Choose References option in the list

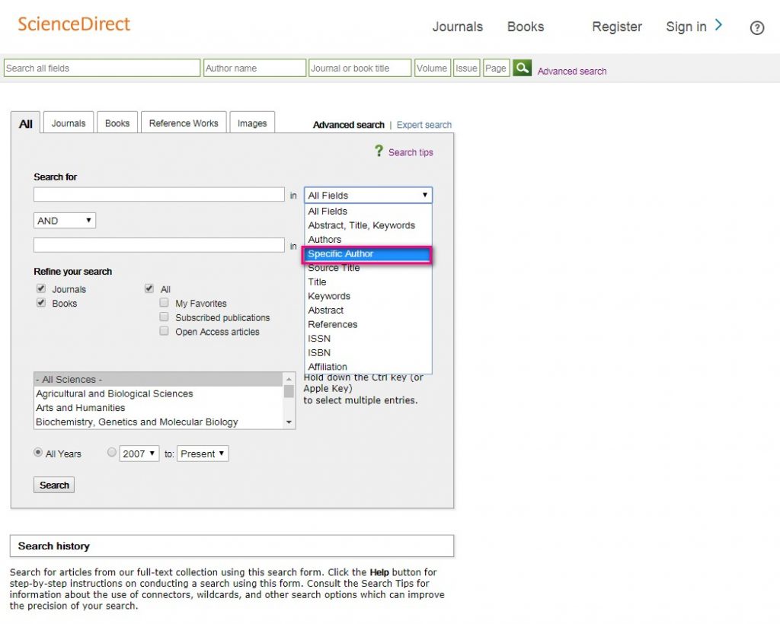pos(368,324)
